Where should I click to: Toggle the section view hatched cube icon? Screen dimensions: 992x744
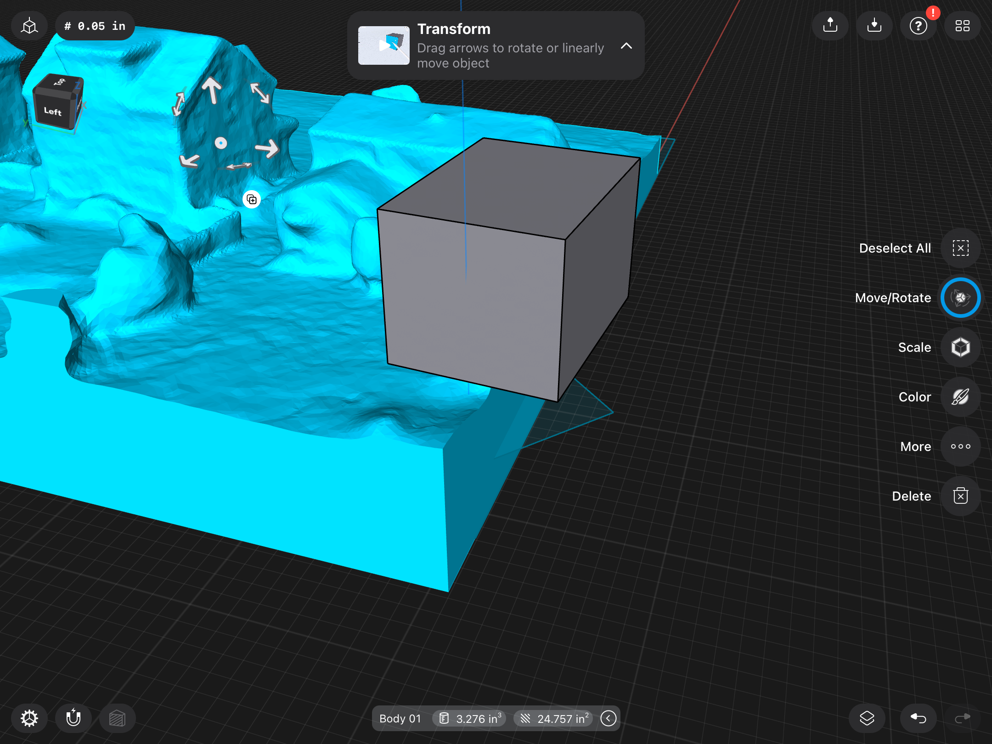point(117,718)
